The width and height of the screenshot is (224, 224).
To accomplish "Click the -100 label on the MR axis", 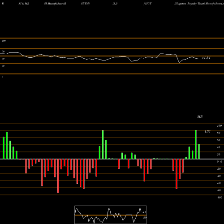I will pos(220,198).
